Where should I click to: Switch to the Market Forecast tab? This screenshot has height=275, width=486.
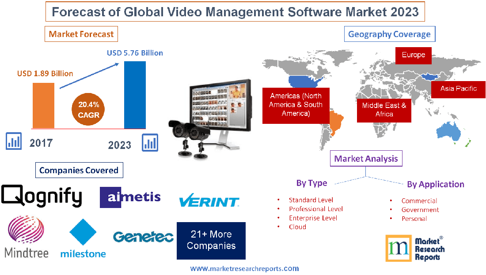coord(81,33)
